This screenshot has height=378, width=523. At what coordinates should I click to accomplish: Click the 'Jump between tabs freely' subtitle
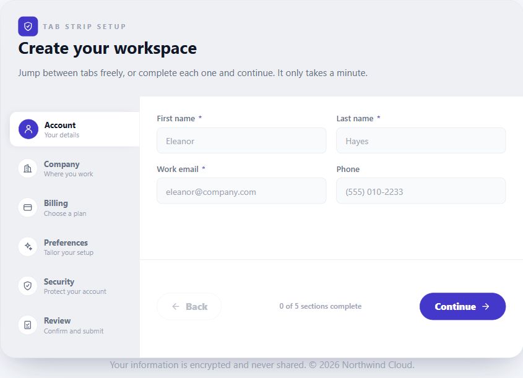point(192,73)
